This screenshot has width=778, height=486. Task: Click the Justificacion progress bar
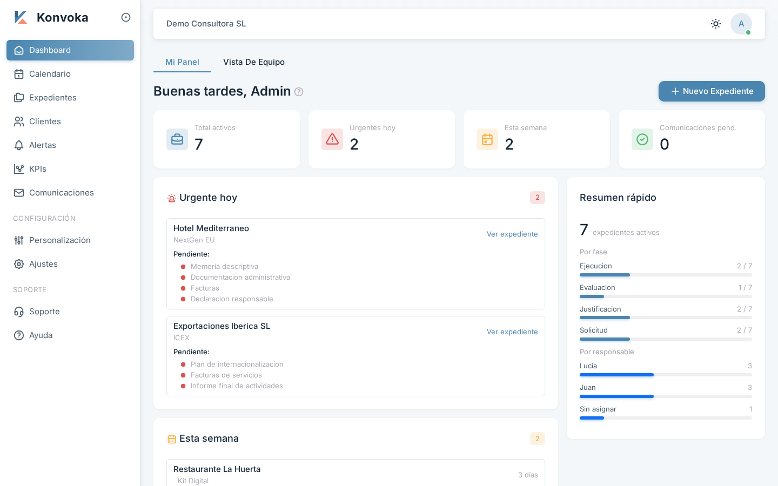point(666,318)
